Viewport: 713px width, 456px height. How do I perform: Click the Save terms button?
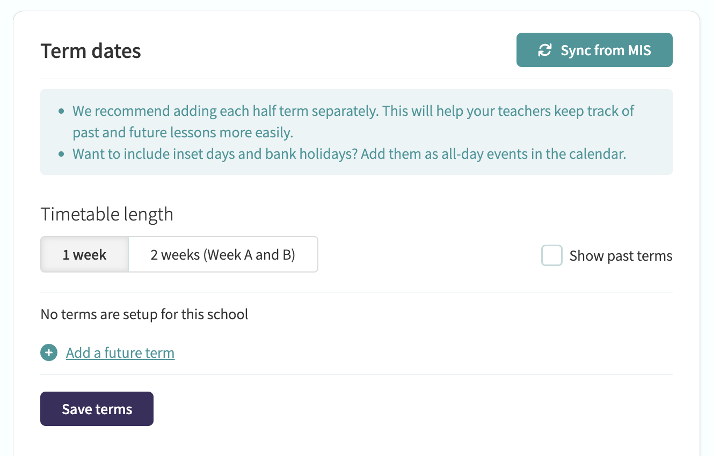(97, 409)
